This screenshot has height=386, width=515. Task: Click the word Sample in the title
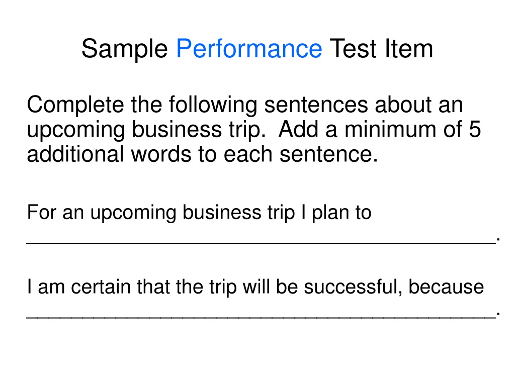125,49
